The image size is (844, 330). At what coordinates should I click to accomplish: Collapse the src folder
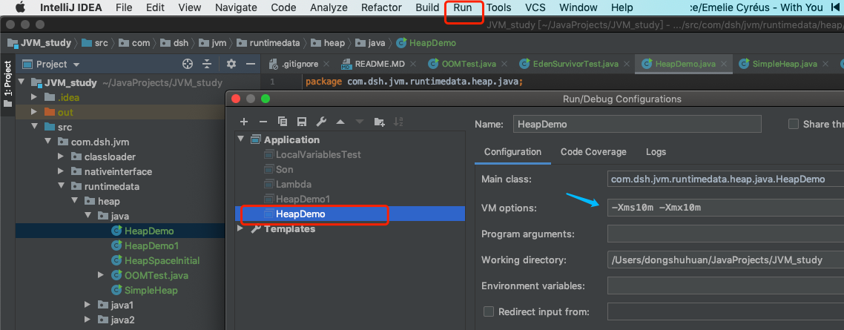[34, 127]
